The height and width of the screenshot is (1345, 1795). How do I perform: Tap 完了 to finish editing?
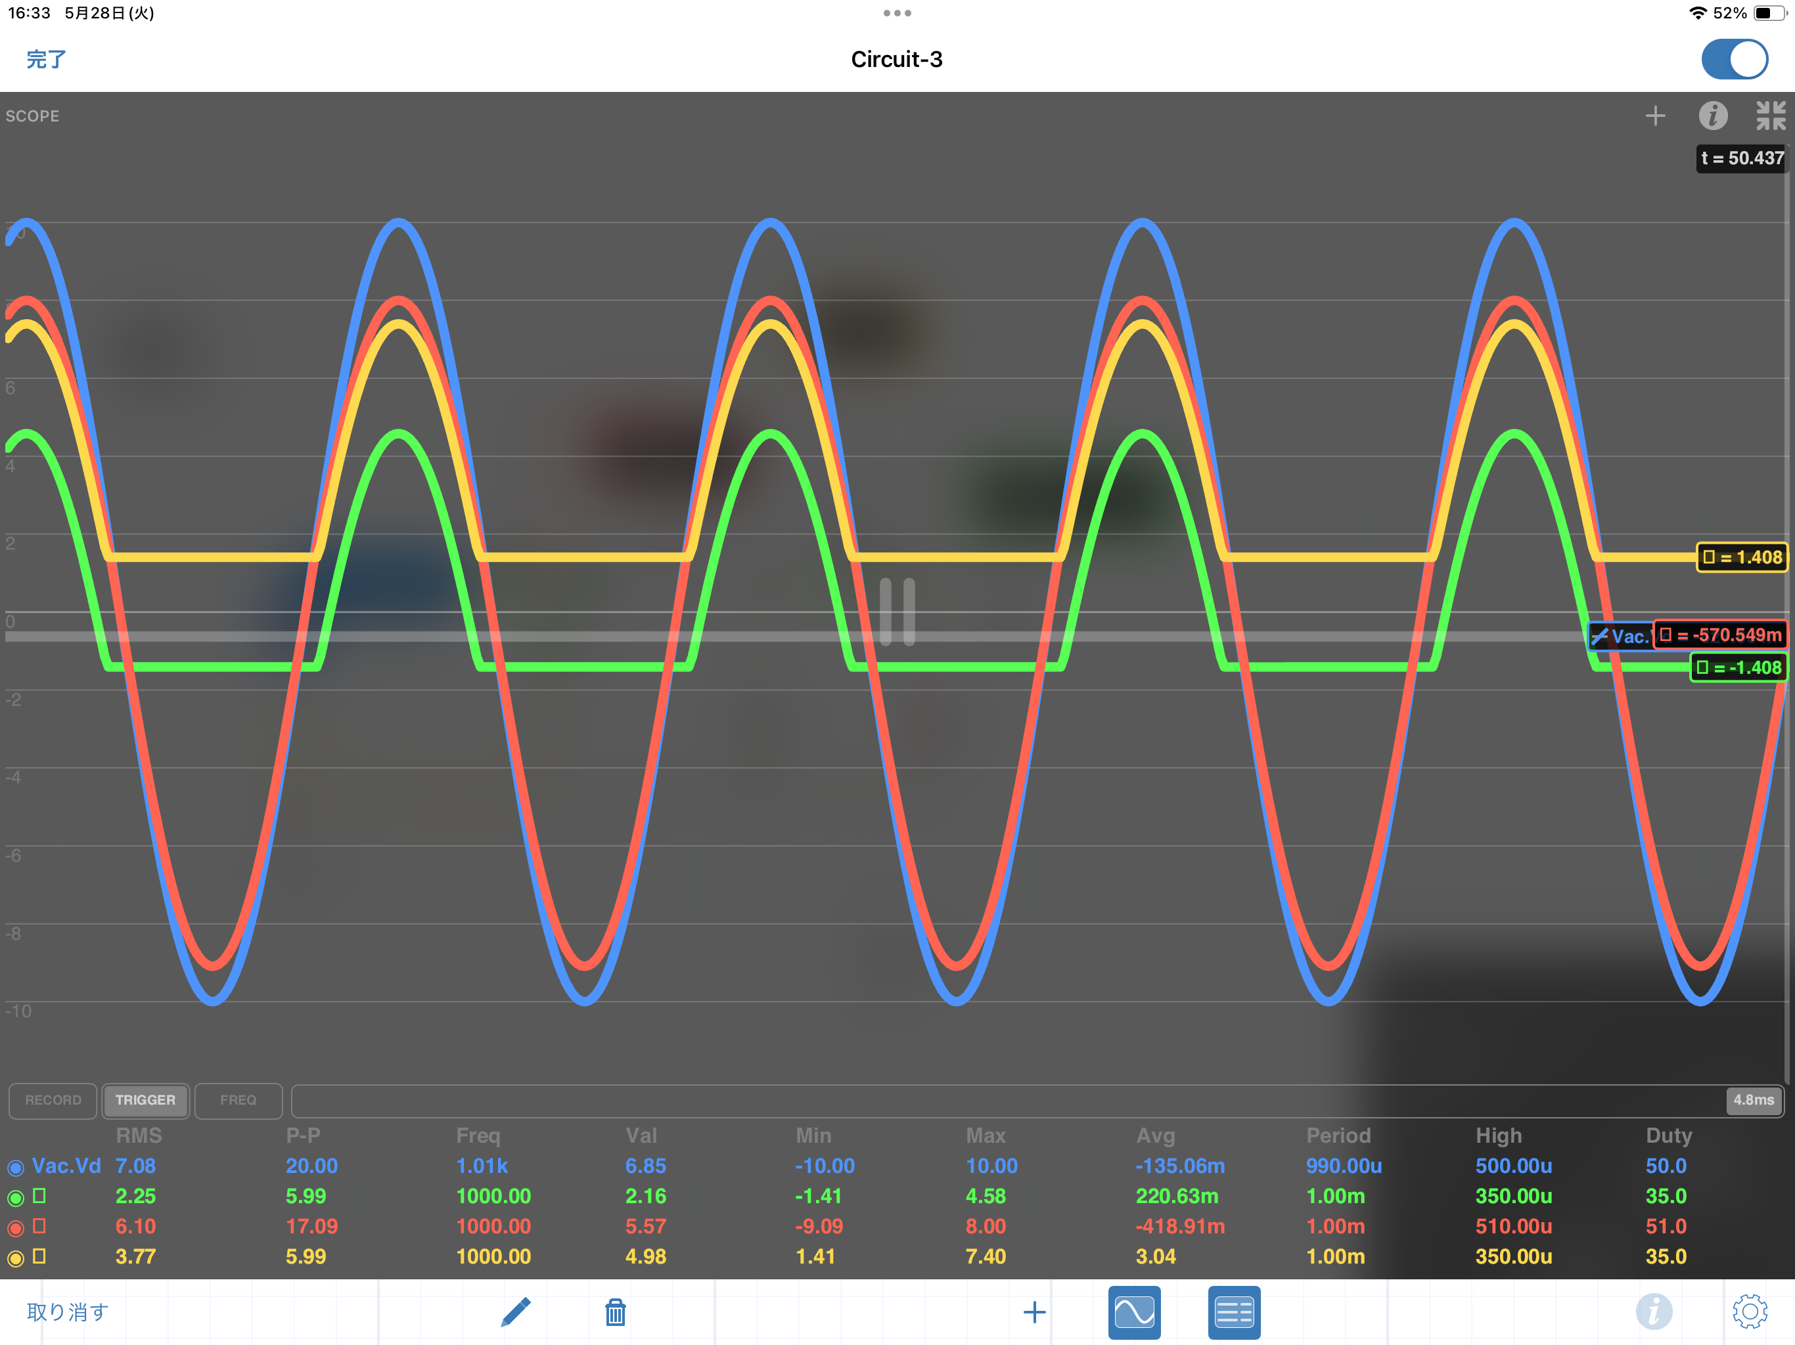[x=45, y=59]
